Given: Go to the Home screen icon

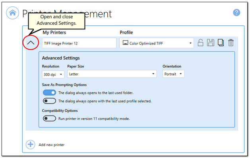Looking at the screenshot, I should pos(12,13).
